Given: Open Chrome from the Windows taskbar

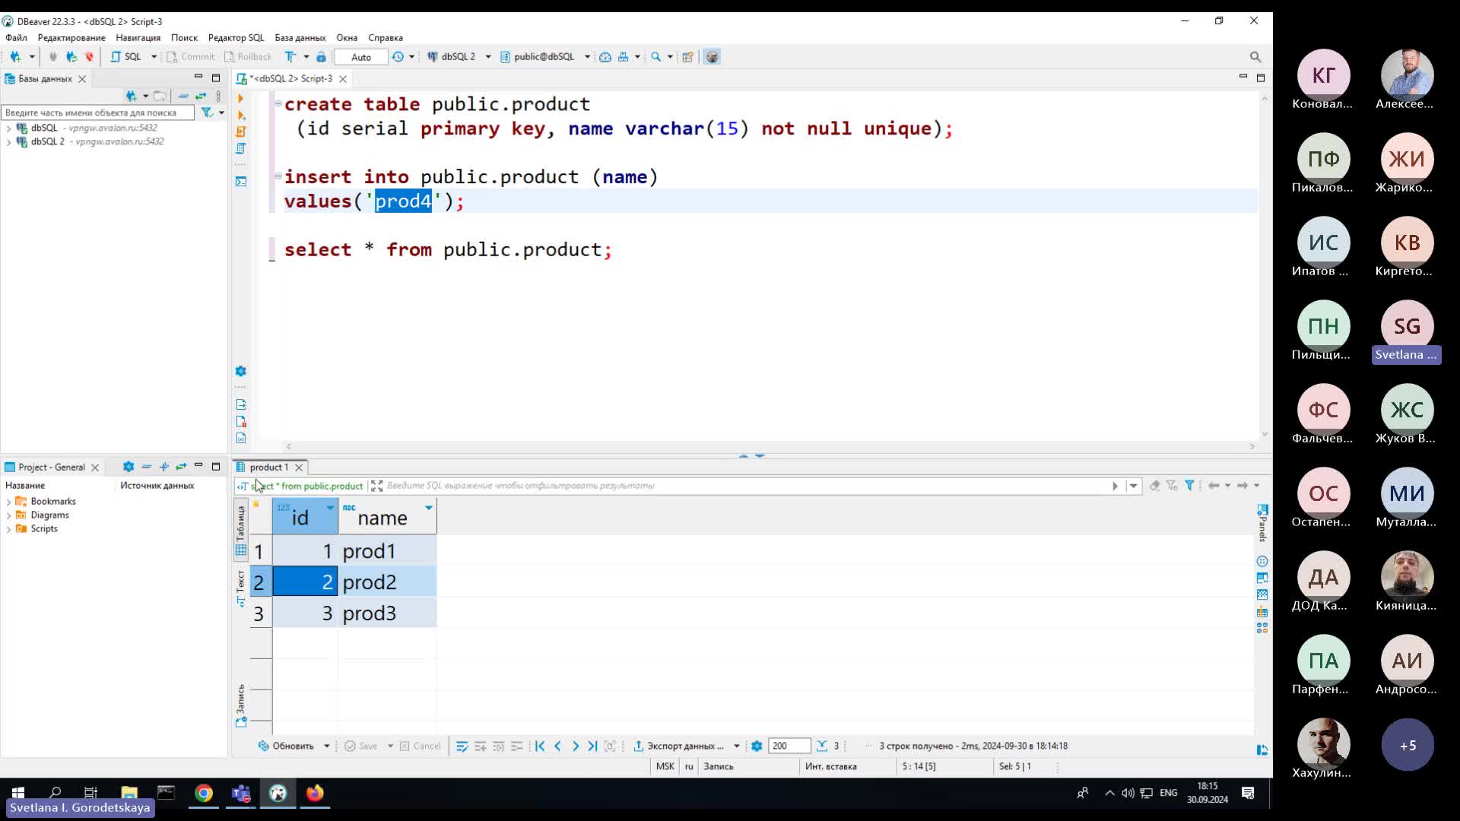Looking at the screenshot, I should (203, 793).
